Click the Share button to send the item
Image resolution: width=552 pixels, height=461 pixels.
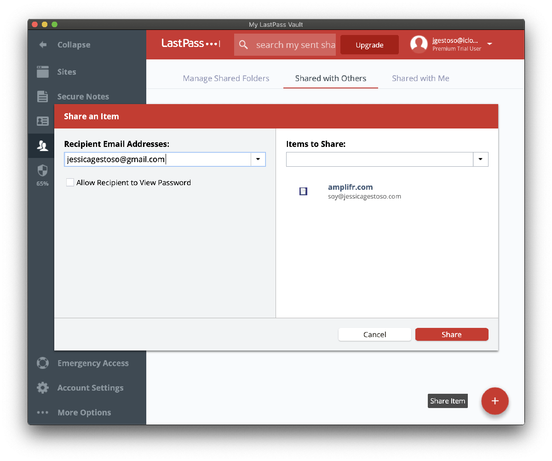(451, 334)
